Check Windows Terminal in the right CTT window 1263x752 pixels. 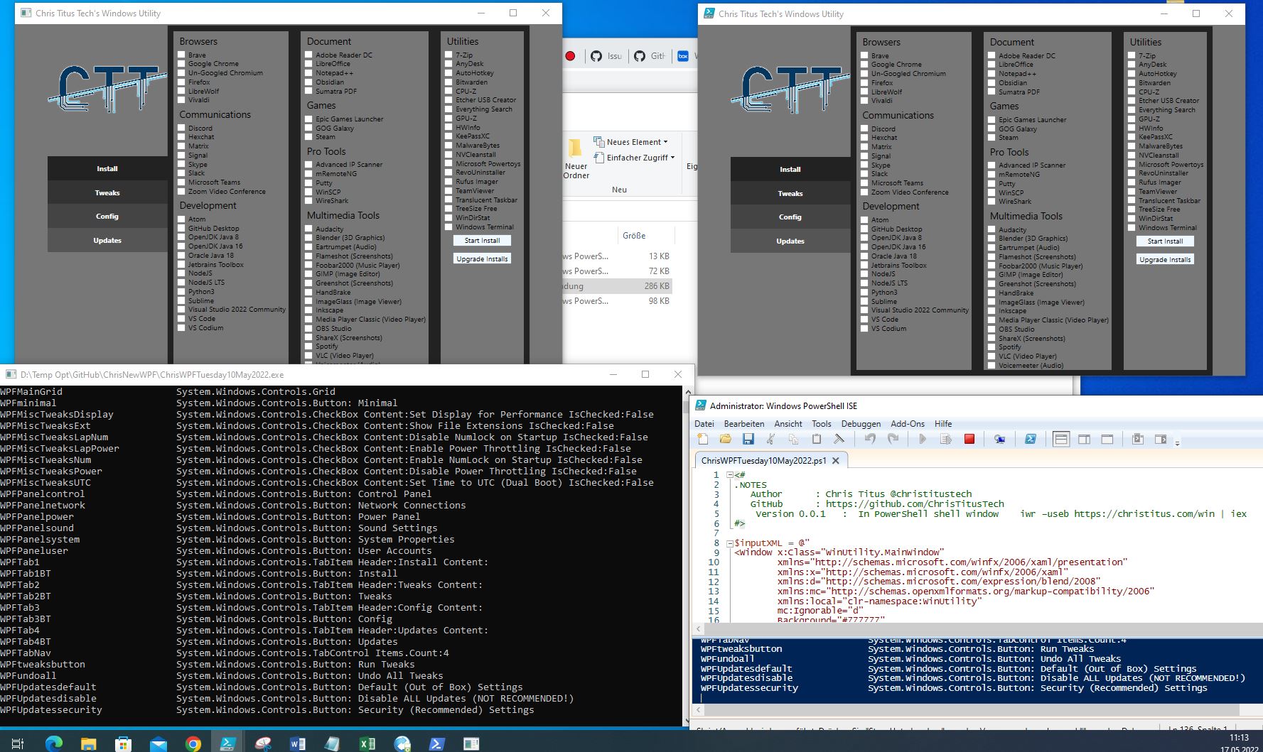(x=1132, y=227)
